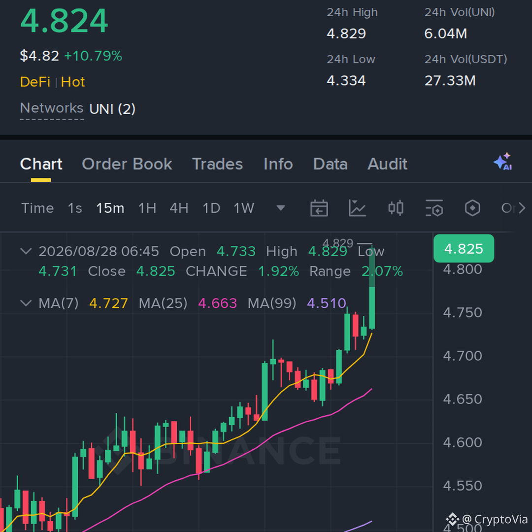Click the 24h Vol(USDT) value 27.33M
The image size is (532, 532).
[450, 81]
